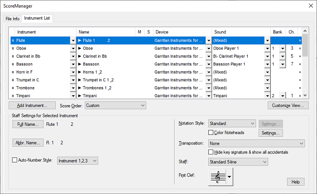Image resolution: width=317 pixels, height=194 pixels.
Task: Click the drag handle of the Oboe row
Action: click(x=13, y=48)
